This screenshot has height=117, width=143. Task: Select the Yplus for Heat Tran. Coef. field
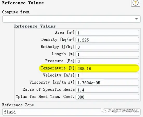107,97
